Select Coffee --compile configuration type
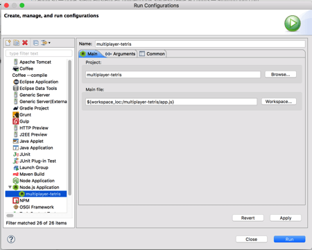Screen dimensions: 312x250 pos(30,75)
